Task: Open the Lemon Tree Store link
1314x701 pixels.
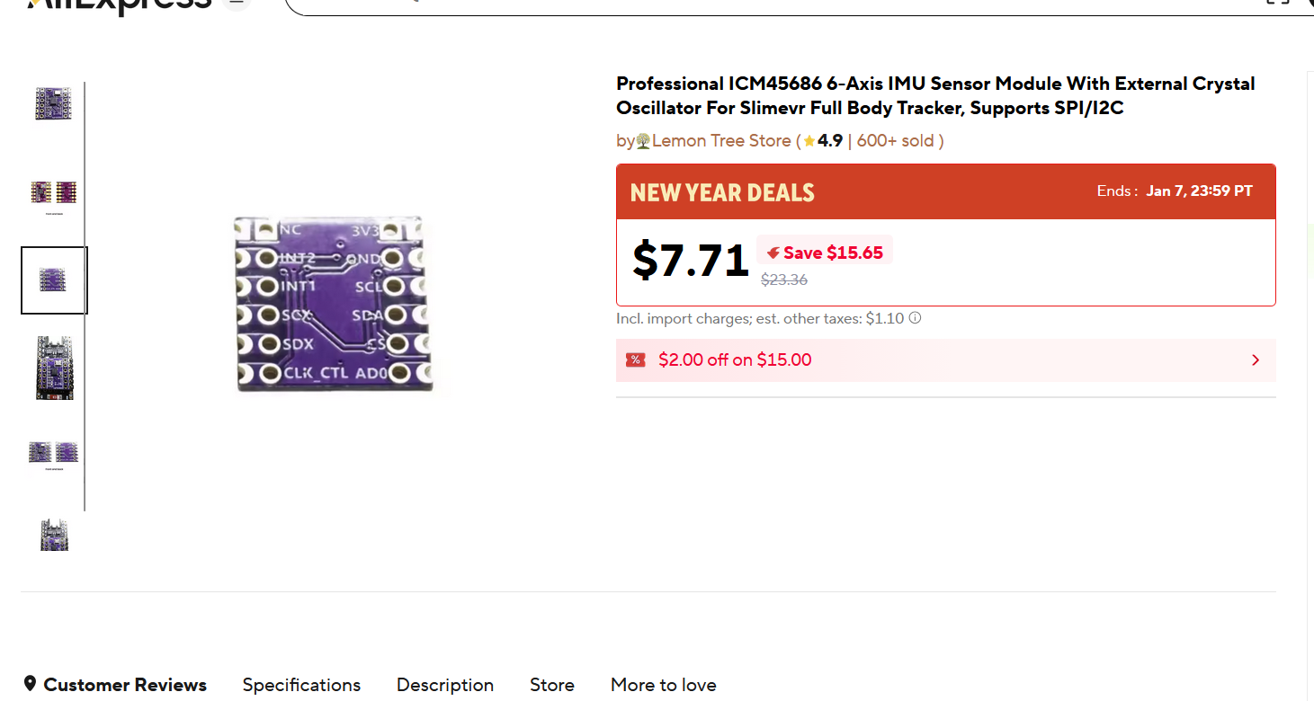Action: [x=721, y=141]
